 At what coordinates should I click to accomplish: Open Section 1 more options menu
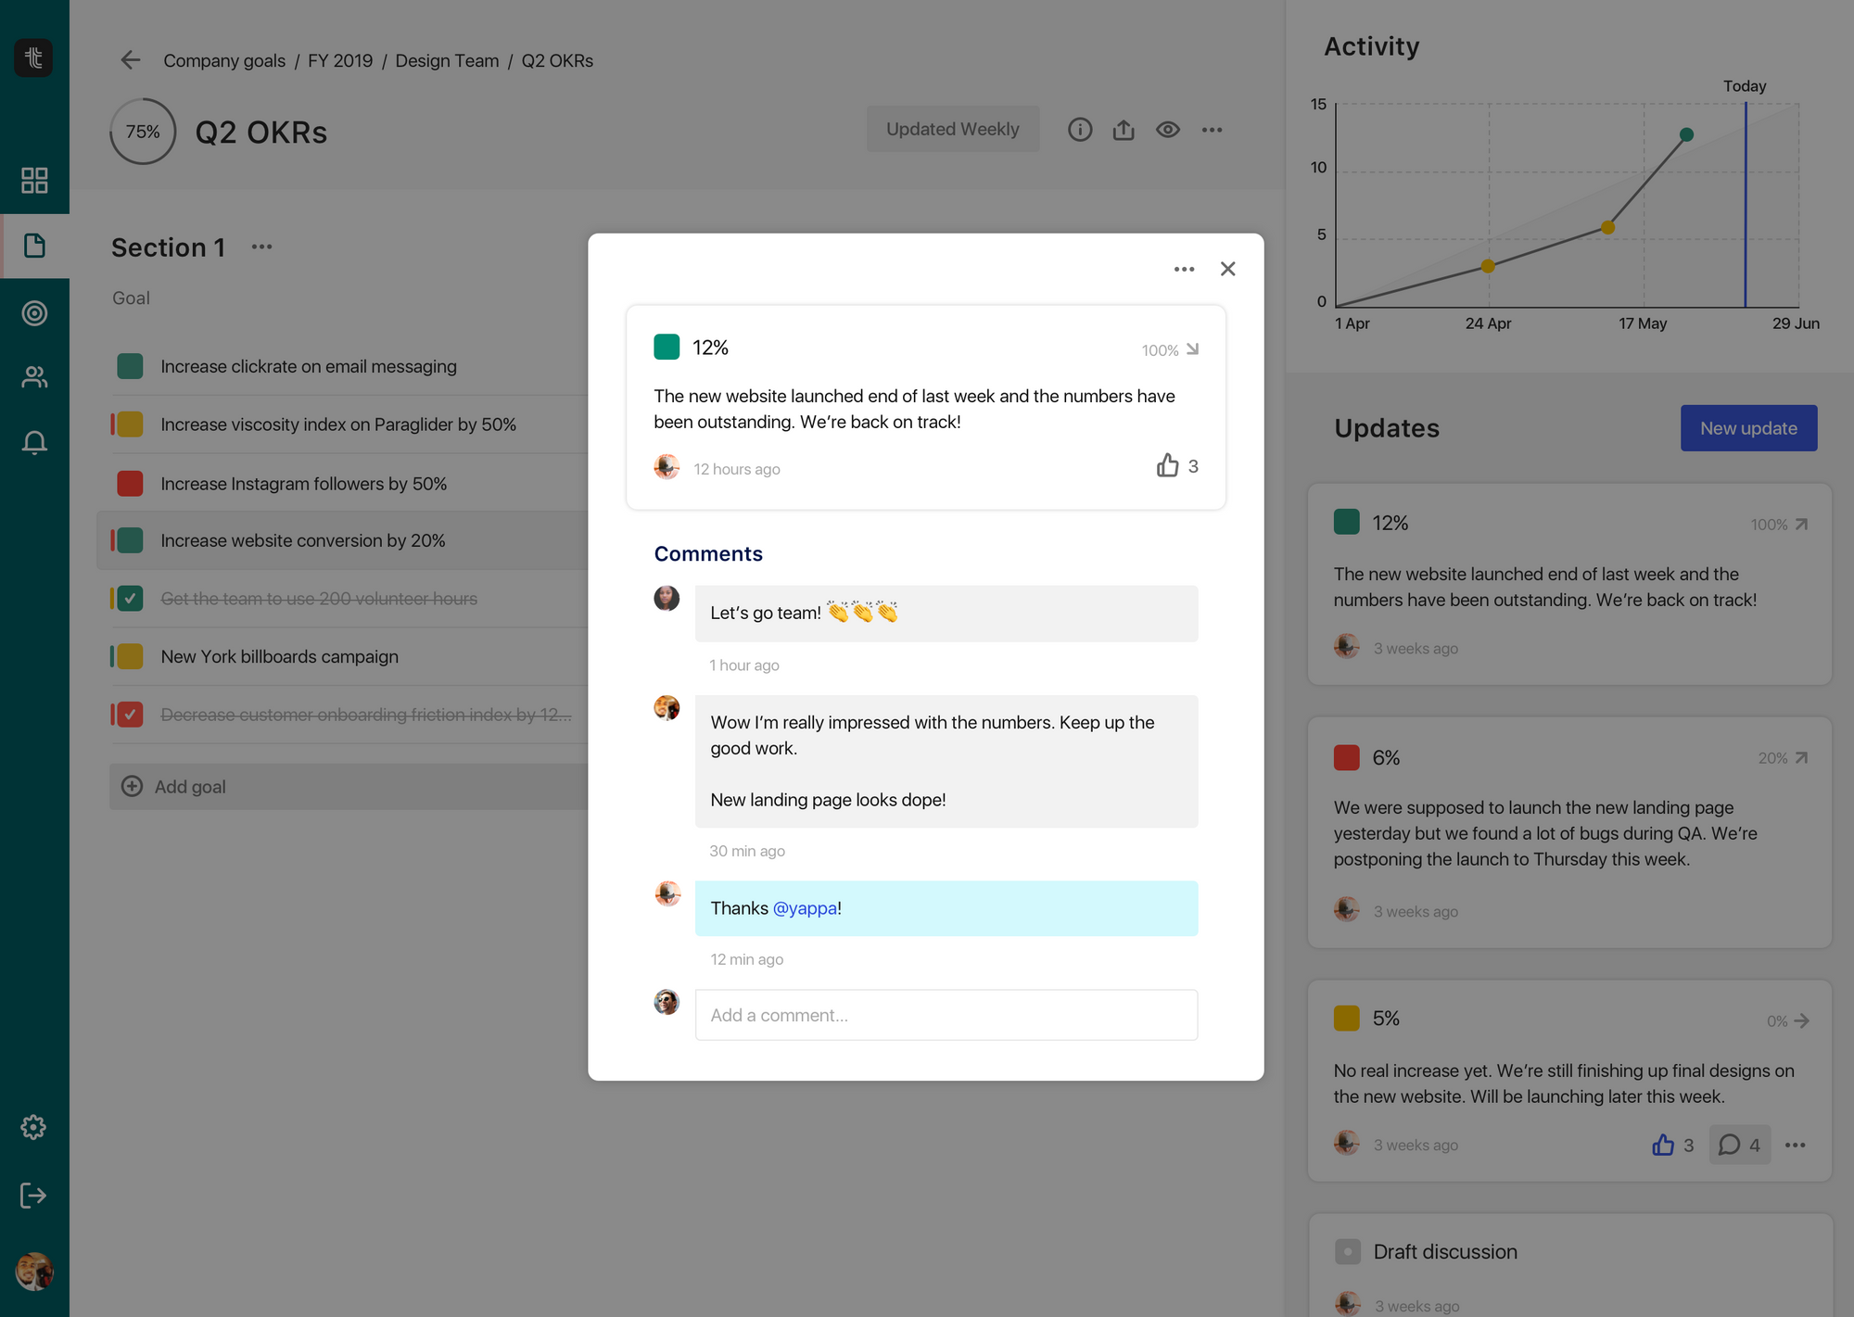[x=261, y=247]
